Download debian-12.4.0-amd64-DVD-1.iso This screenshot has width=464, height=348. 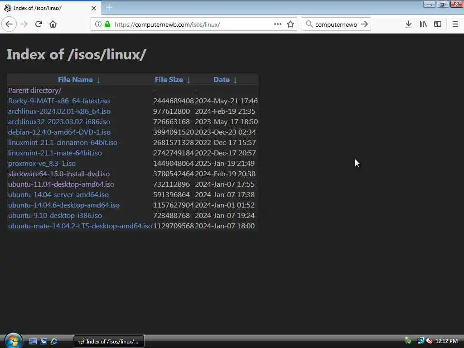(x=59, y=132)
